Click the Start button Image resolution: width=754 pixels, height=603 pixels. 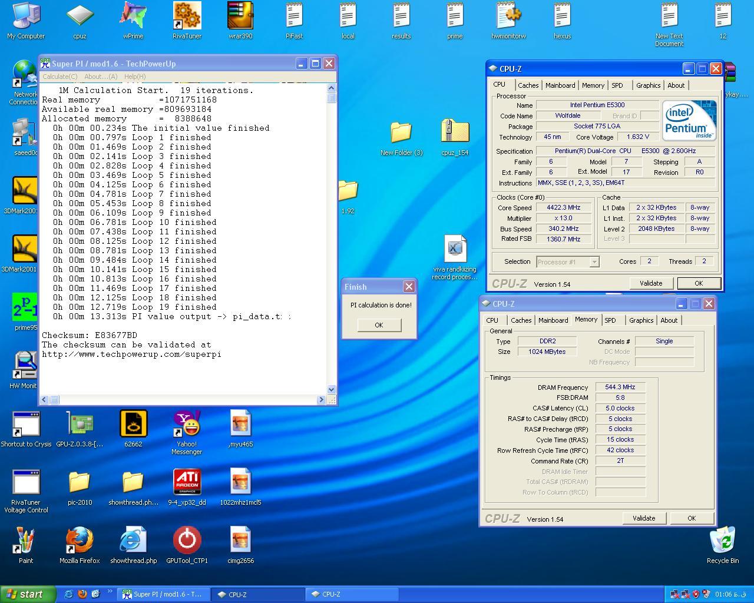pyautogui.click(x=28, y=594)
